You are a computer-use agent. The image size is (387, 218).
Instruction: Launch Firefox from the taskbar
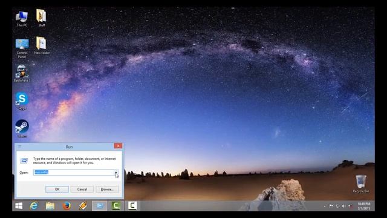point(67,206)
